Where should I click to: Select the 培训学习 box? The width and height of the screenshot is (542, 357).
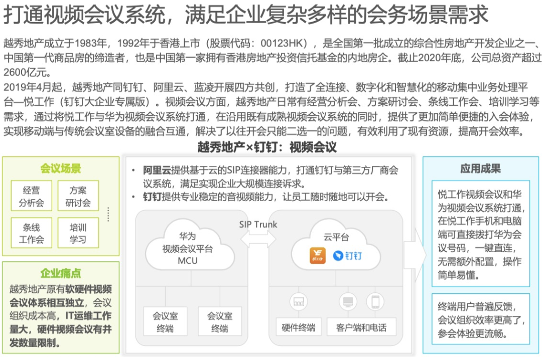(78, 233)
